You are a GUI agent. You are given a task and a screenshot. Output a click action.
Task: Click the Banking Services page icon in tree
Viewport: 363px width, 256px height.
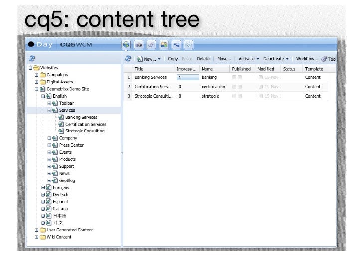pos(61,117)
